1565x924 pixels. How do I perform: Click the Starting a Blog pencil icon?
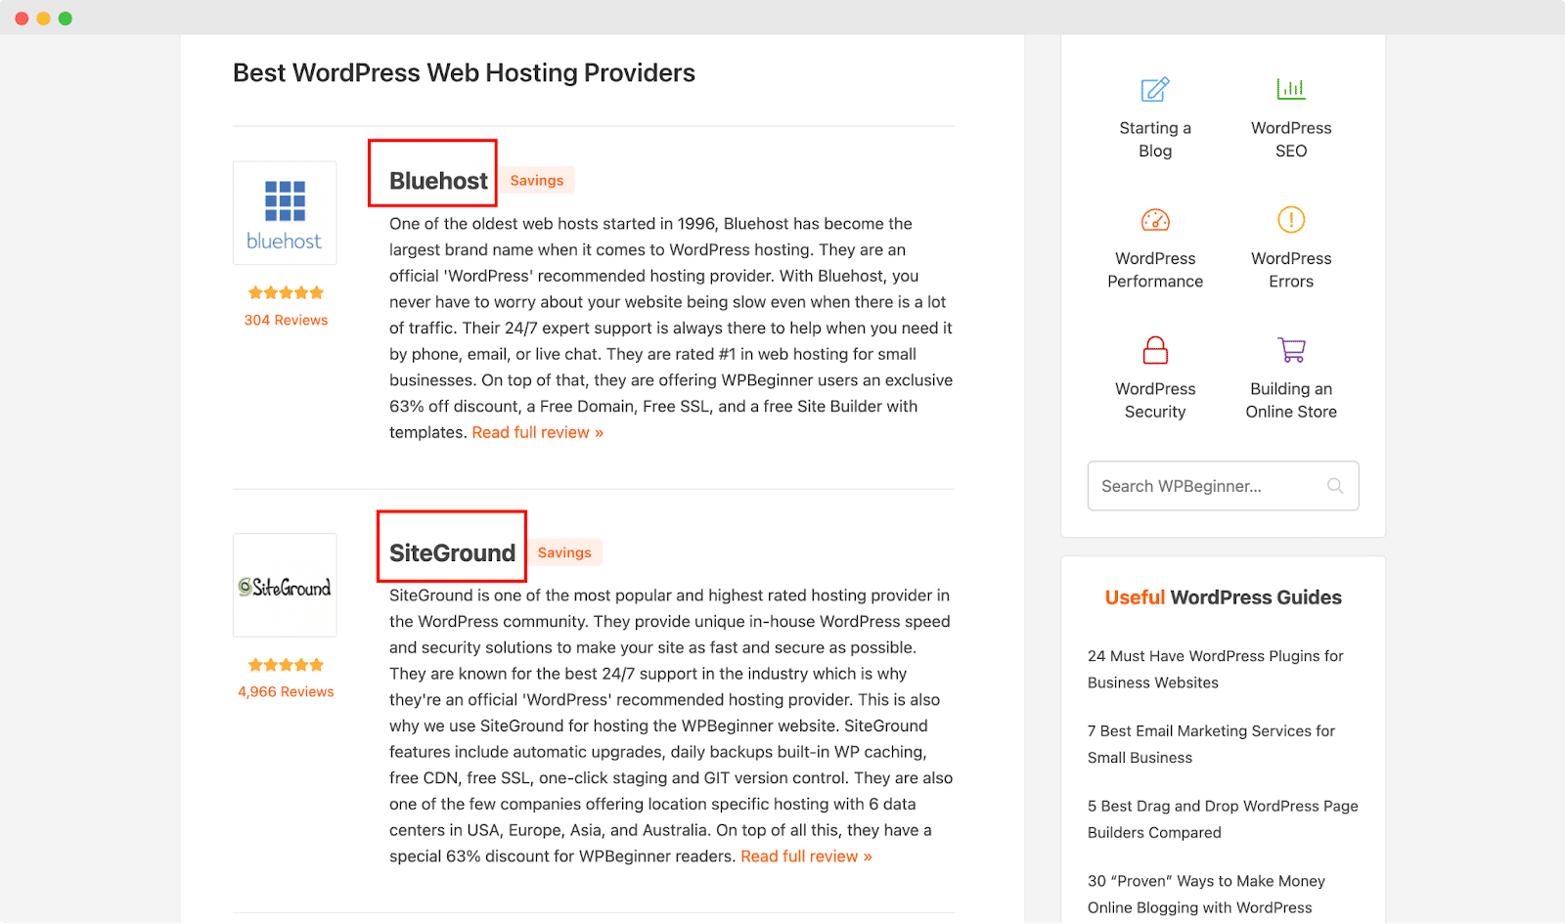click(1154, 89)
